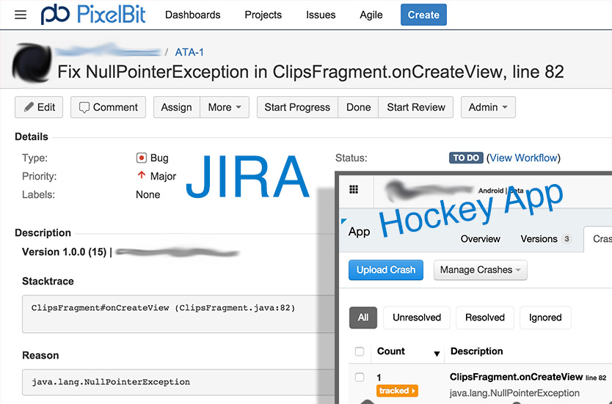This screenshot has width=612, height=404.
Task: Click the Labels value None
Action: click(148, 194)
